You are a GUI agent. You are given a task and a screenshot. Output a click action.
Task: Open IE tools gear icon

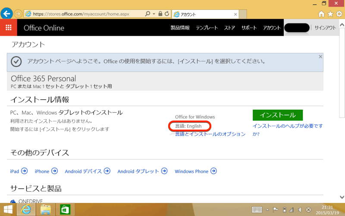click(x=339, y=14)
